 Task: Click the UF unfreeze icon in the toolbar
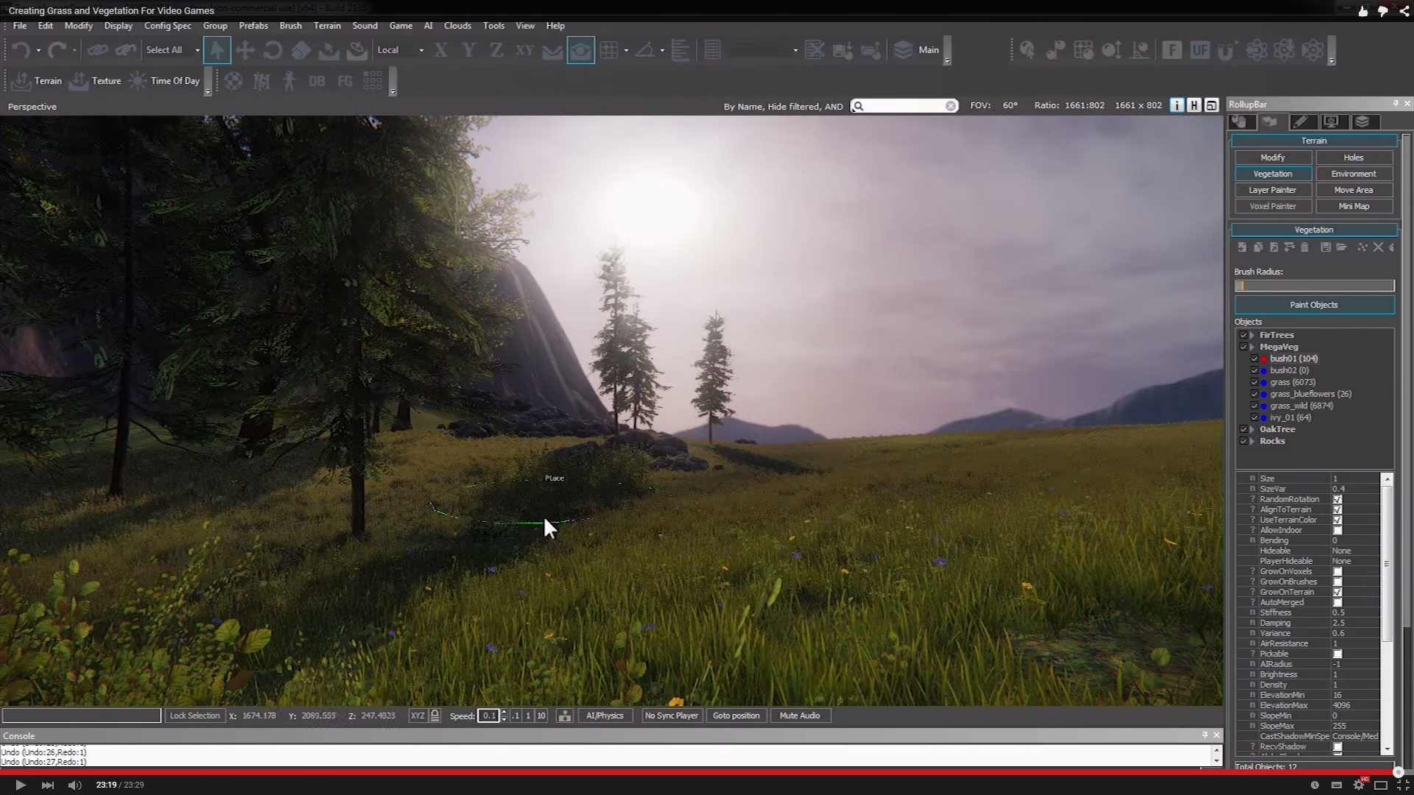[x=1200, y=50]
